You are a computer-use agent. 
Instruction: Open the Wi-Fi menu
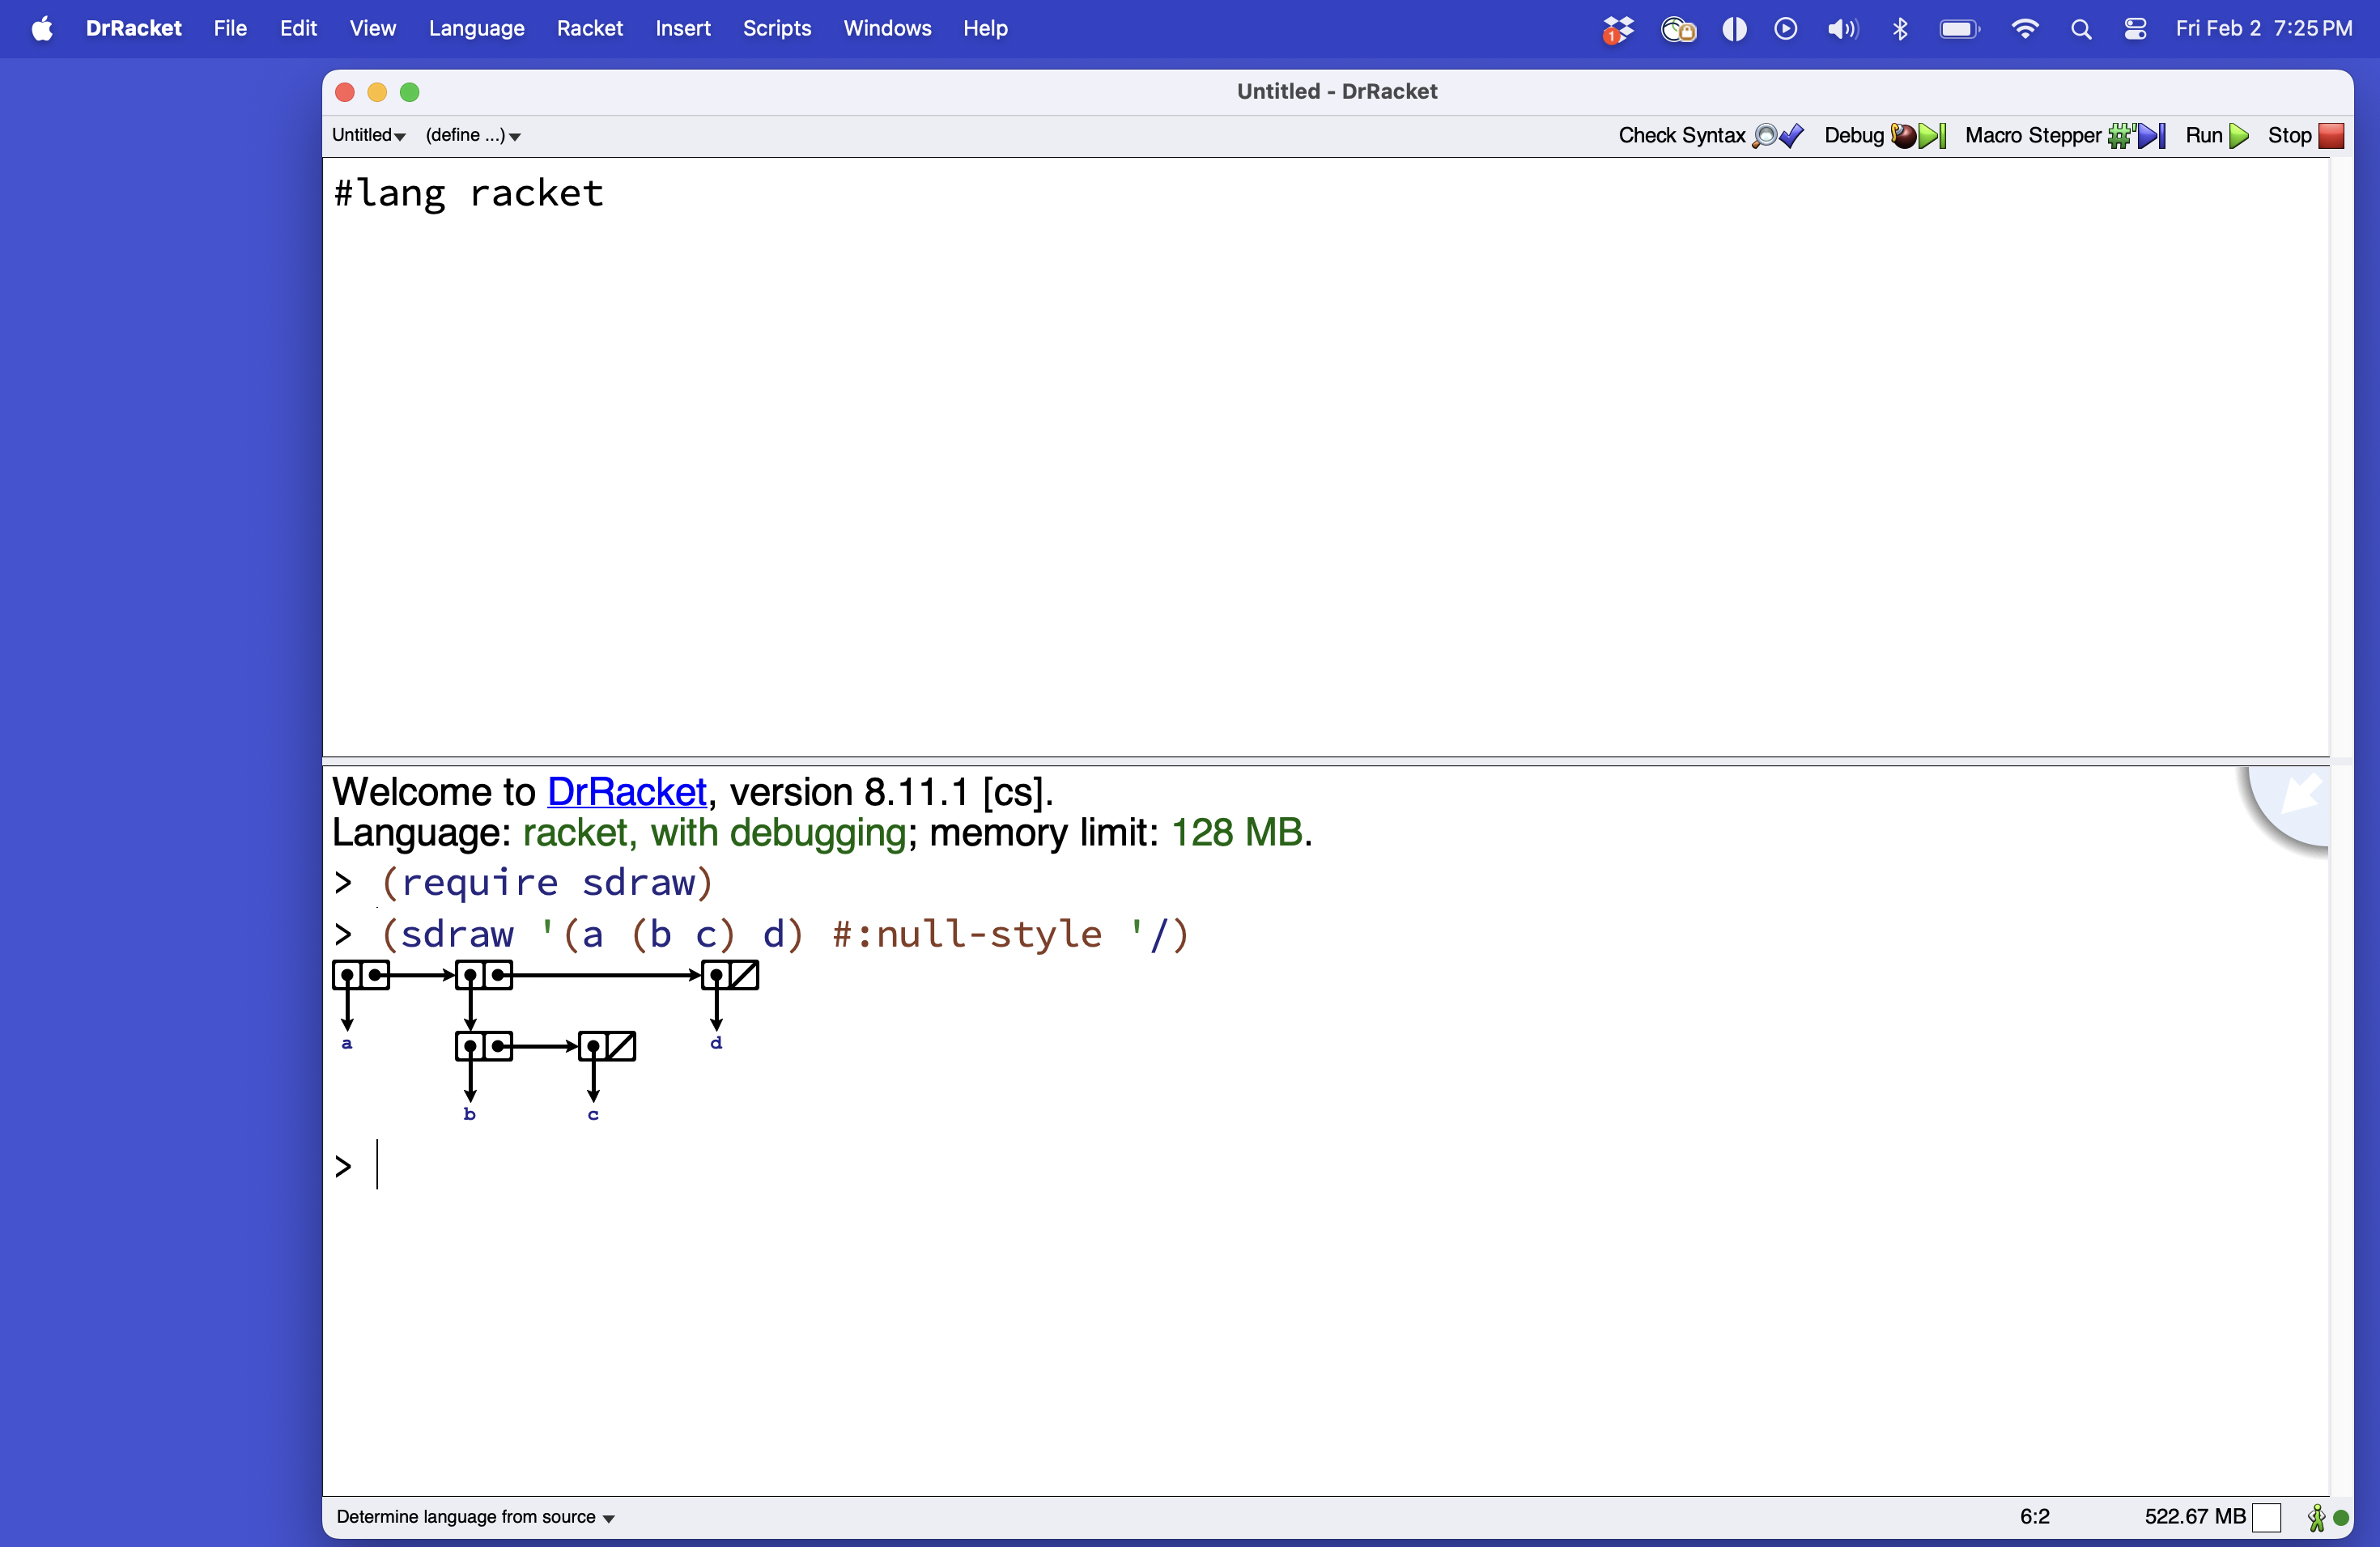[x=2025, y=29]
